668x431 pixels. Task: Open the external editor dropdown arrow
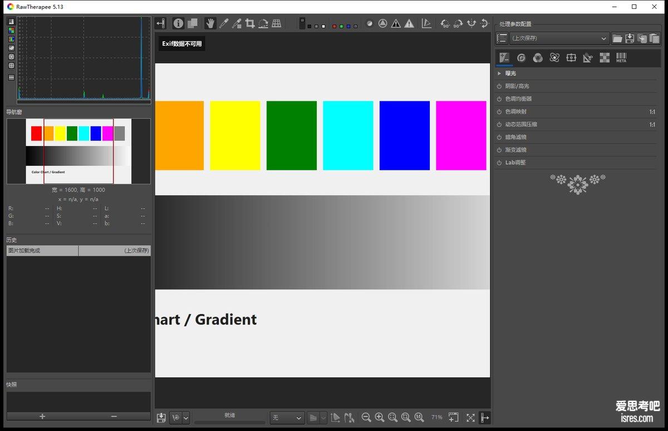point(186,418)
